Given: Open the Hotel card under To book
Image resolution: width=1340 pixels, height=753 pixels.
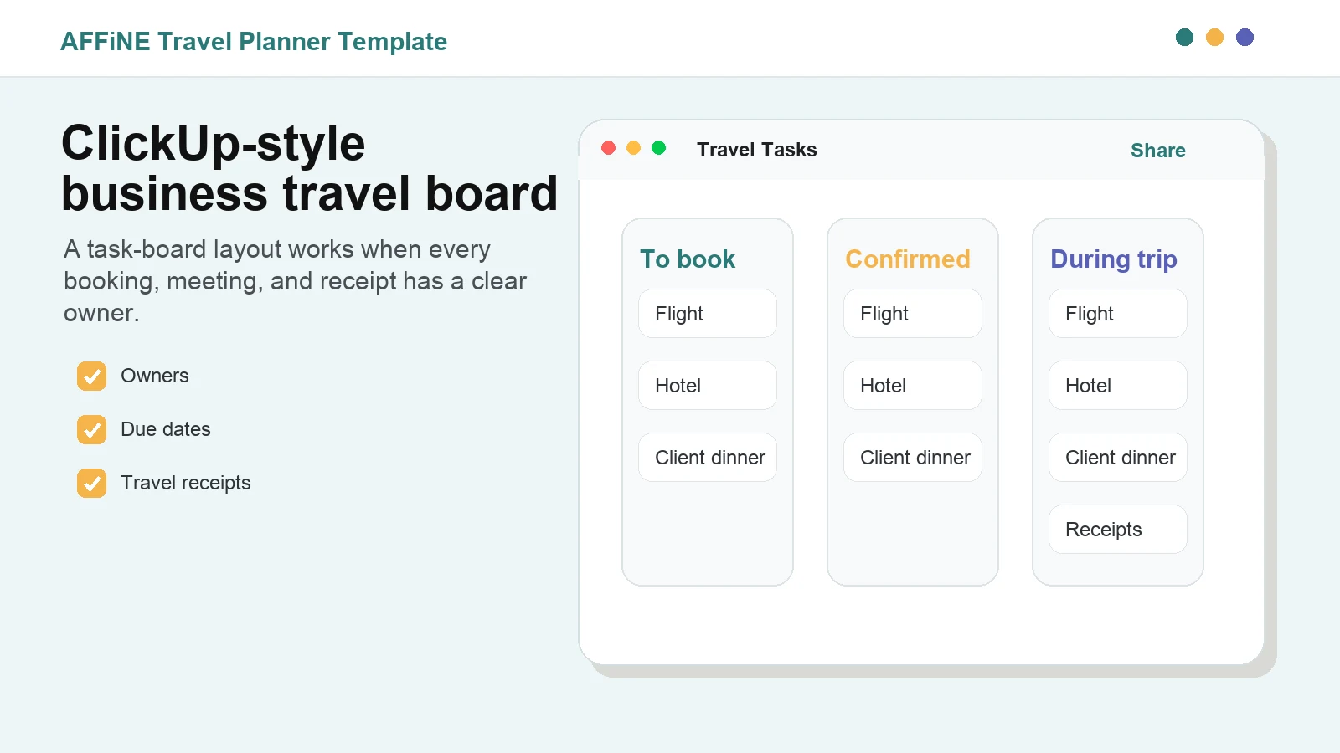Looking at the screenshot, I should tap(708, 386).
